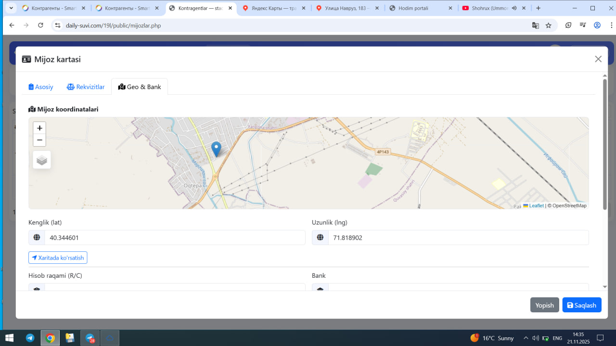Open the taskbar app with 28 badge
616x346 pixels.
[x=90, y=338]
